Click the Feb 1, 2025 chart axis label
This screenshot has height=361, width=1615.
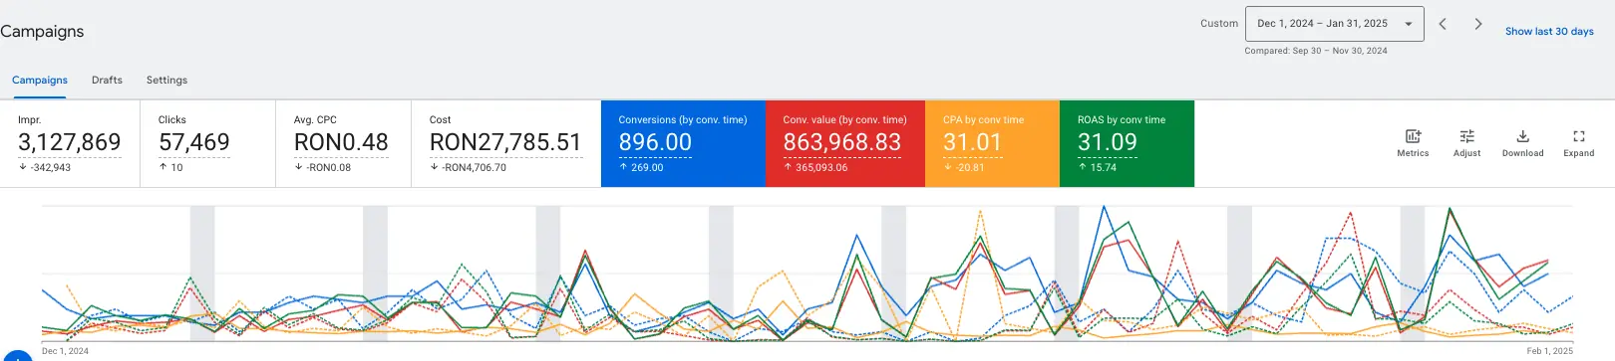tap(1549, 351)
